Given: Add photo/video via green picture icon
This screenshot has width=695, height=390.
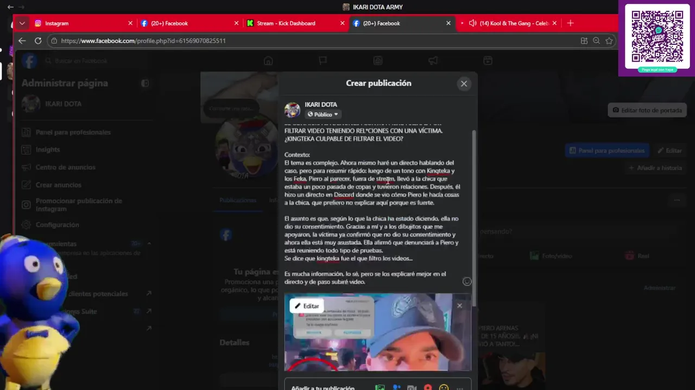Looking at the screenshot, I should [x=380, y=388].
